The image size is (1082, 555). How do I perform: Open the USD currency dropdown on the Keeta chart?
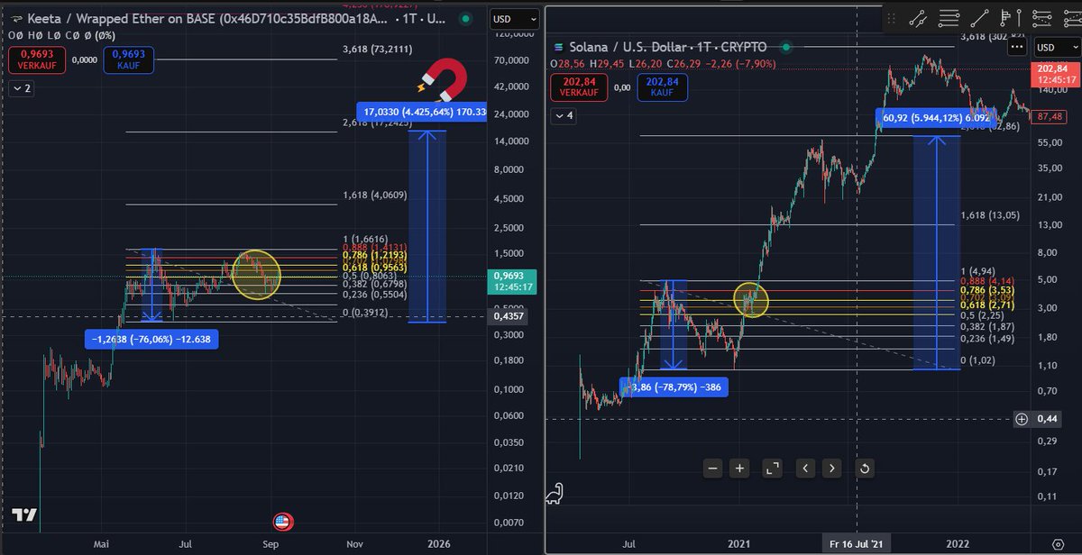coord(512,18)
